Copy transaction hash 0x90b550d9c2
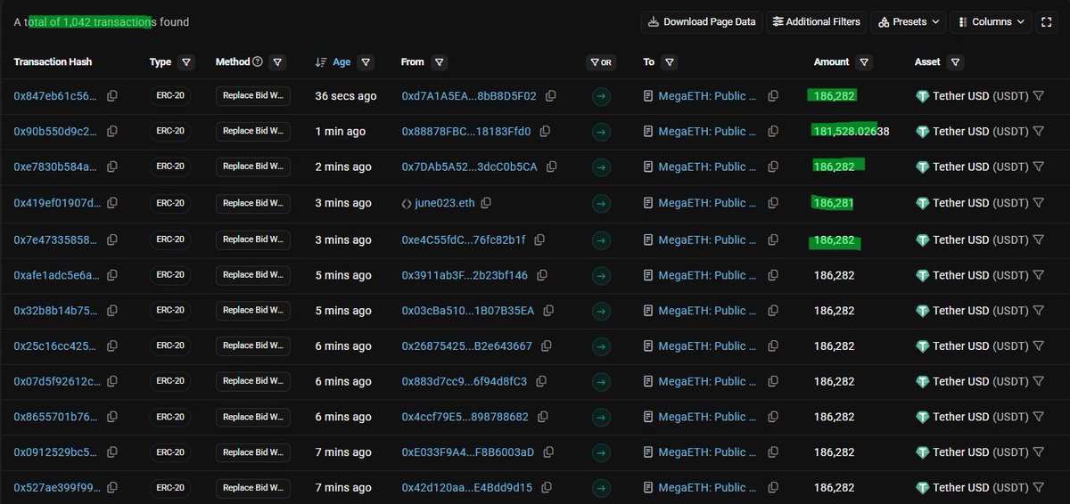1070x504 pixels. (x=112, y=132)
